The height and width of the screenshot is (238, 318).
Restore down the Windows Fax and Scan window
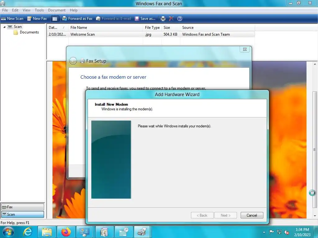(299, 3)
